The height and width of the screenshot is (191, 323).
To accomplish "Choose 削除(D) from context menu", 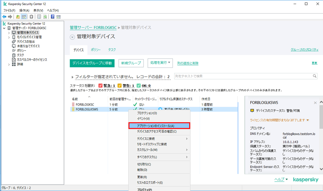I will (160, 170).
